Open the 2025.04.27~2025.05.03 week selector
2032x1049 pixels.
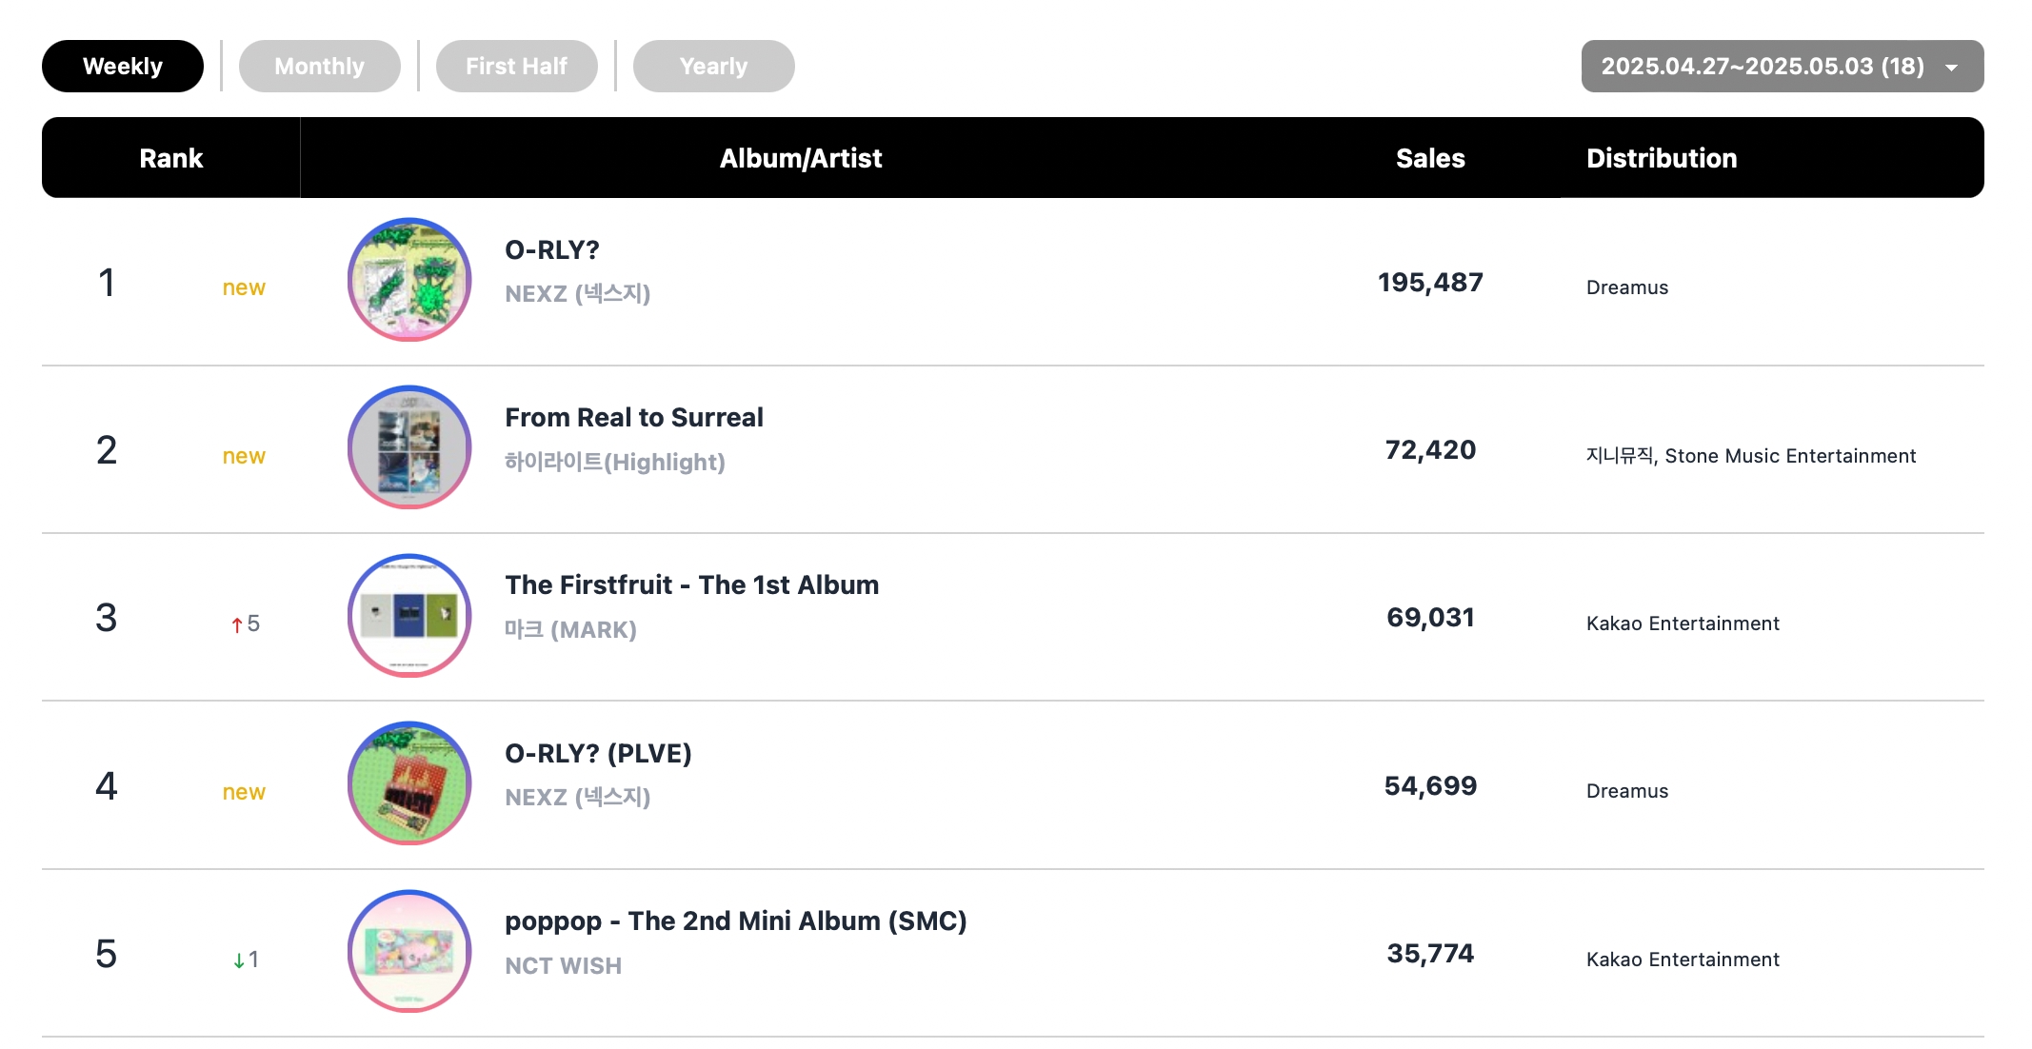click(1782, 67)
